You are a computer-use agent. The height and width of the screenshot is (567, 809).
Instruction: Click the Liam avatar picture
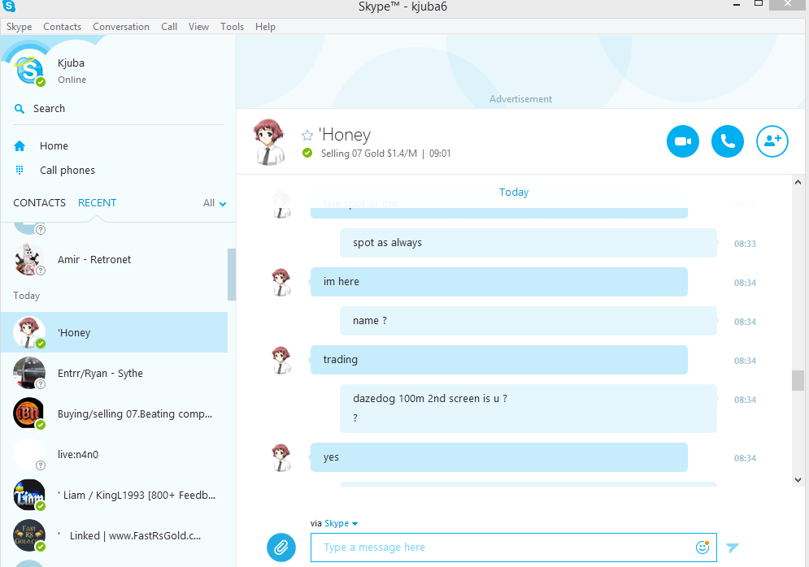(29, 495)
